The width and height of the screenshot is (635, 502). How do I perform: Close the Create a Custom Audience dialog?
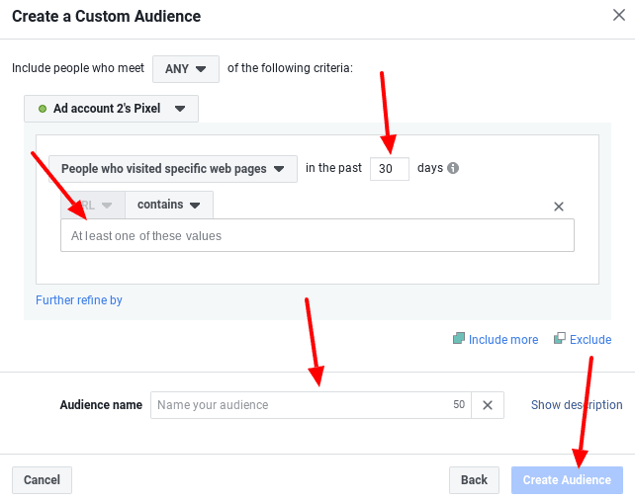tap(619, 16)
